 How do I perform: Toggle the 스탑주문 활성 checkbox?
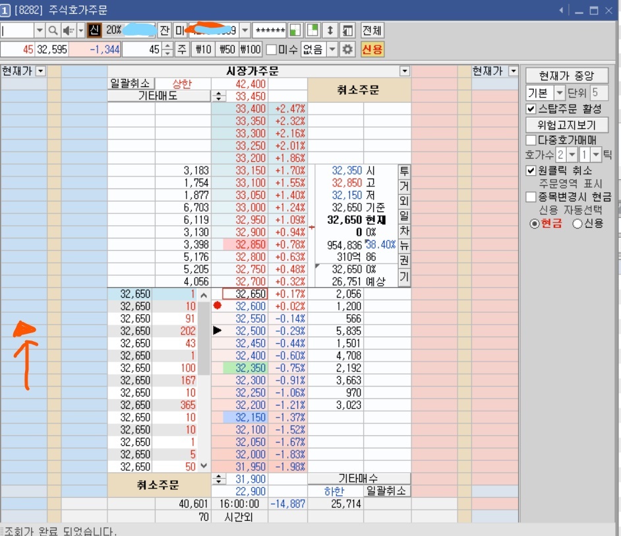[531, 109]
